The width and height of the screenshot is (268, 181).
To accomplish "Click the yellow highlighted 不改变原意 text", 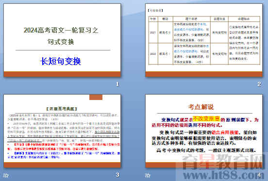I will (206, 118).
